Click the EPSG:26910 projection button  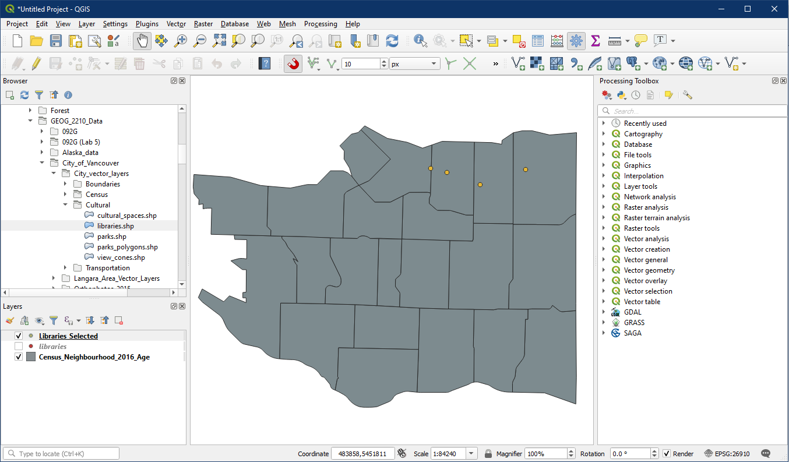[727, 454]
